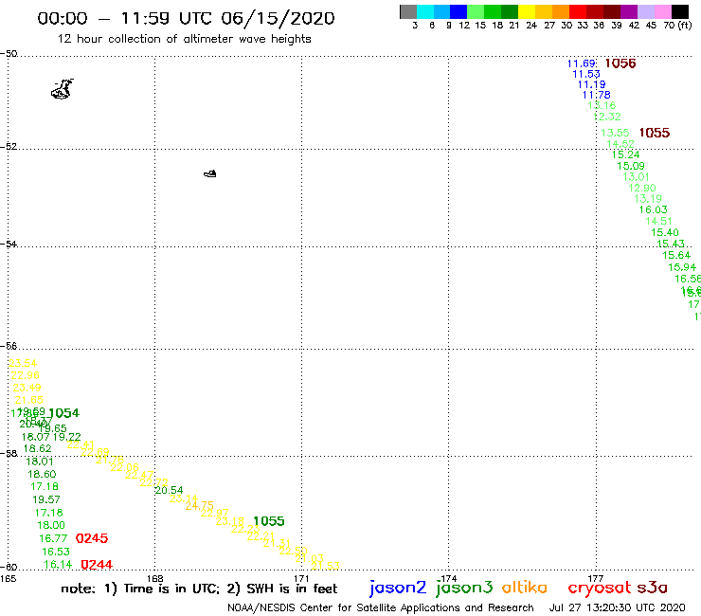The image size is (701, 616).
Task: Click the cryosat satellite legend label
Action: point(600,588)
